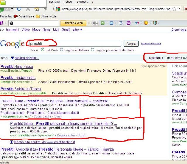Expand dropdown next to blue notebook icon
Screen dimensions: 187x164
point(124,23)
